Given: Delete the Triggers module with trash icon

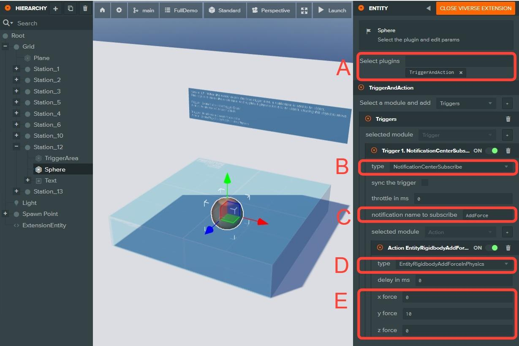Looking at the screenshot, I should 508,119.
